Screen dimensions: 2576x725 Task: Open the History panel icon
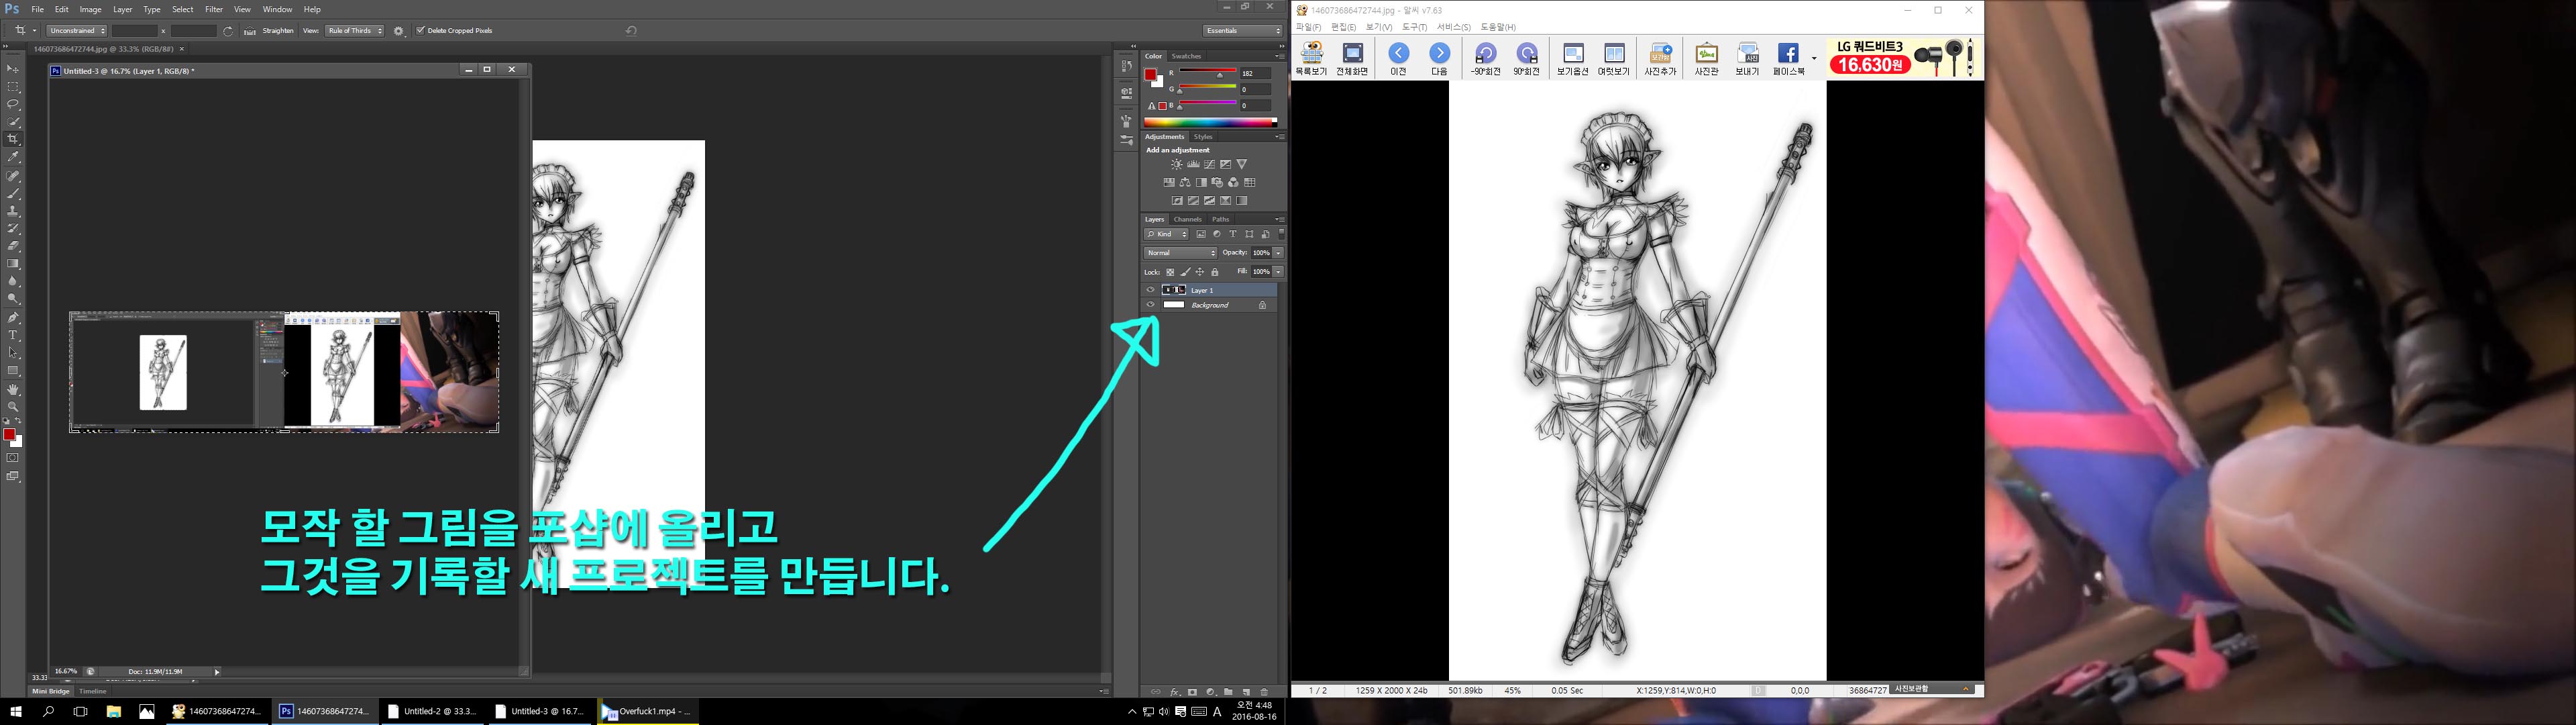click(1126, 66)
